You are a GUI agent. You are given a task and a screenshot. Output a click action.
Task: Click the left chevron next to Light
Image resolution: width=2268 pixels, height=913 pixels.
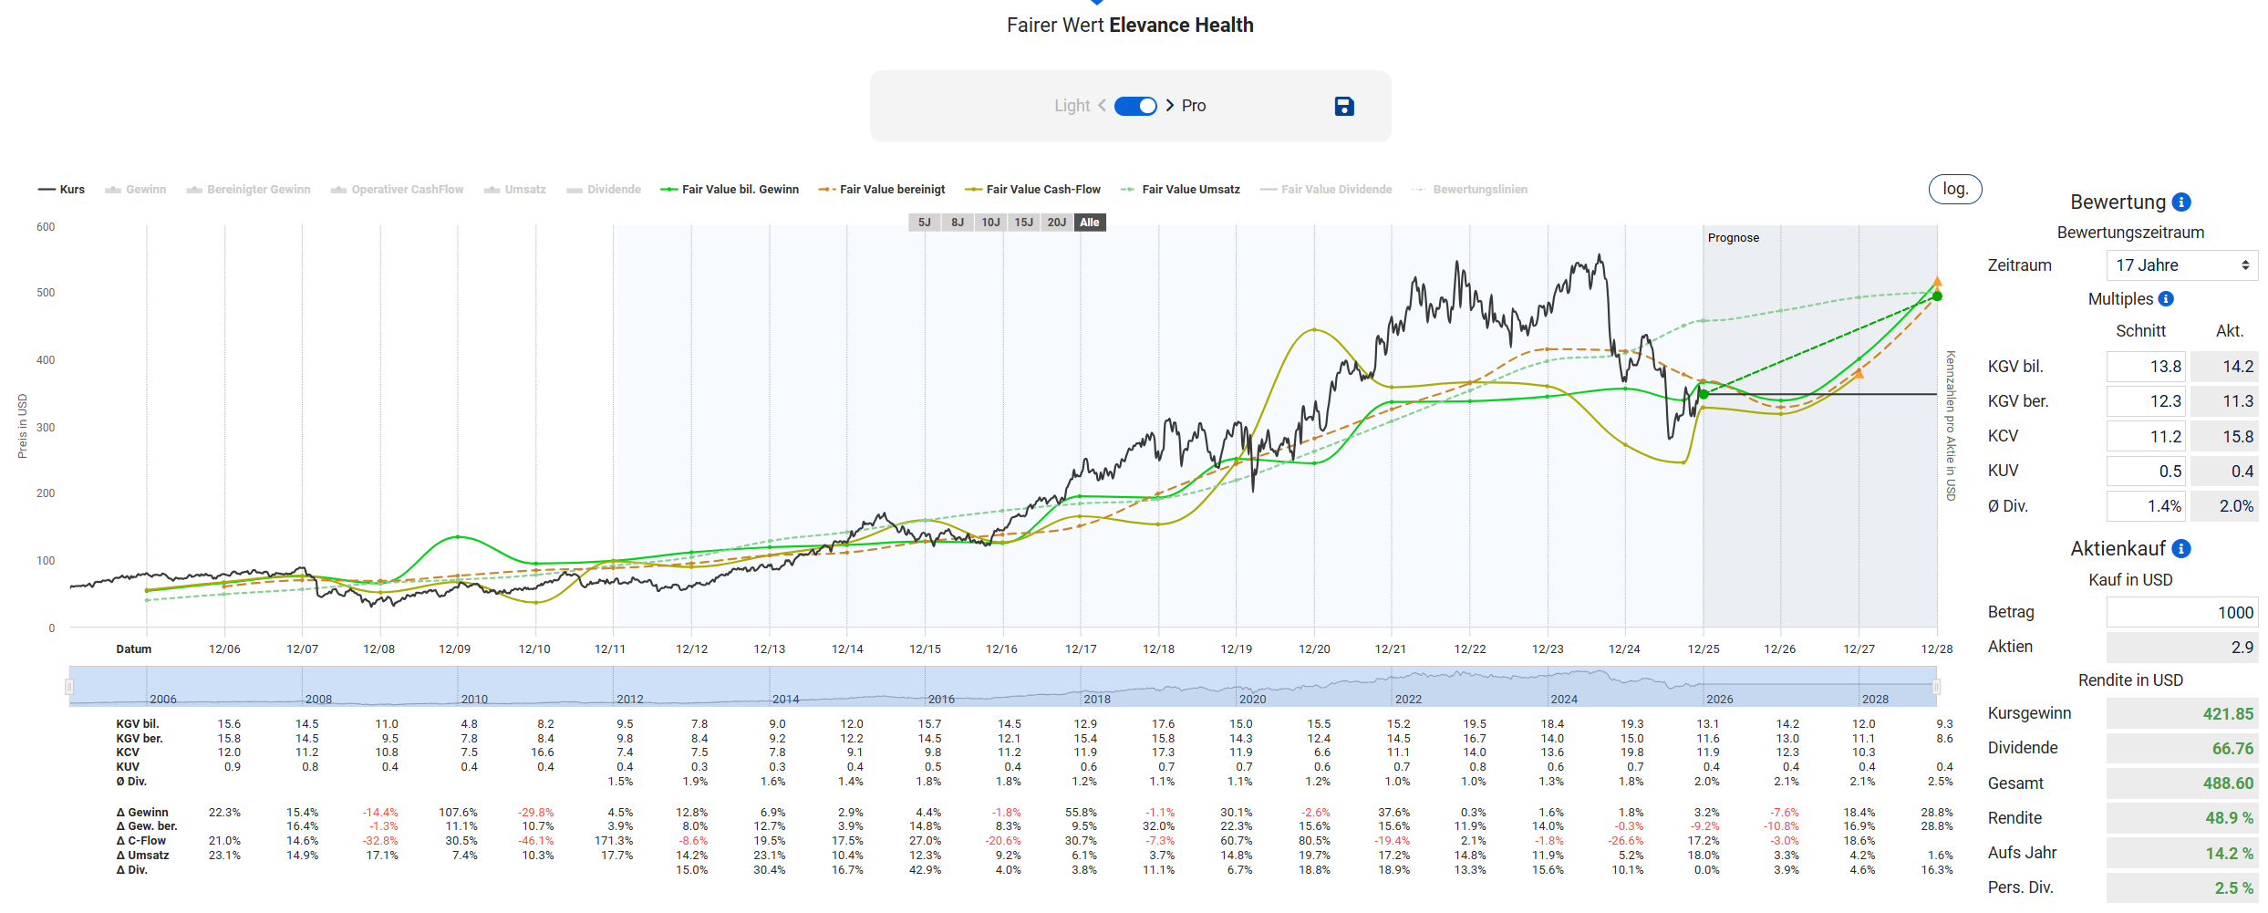1102,106
